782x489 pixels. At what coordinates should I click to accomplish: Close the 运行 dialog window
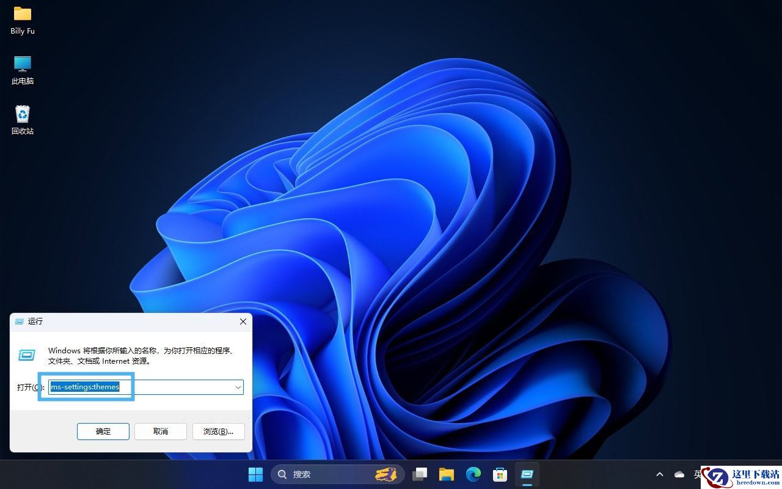243,322
